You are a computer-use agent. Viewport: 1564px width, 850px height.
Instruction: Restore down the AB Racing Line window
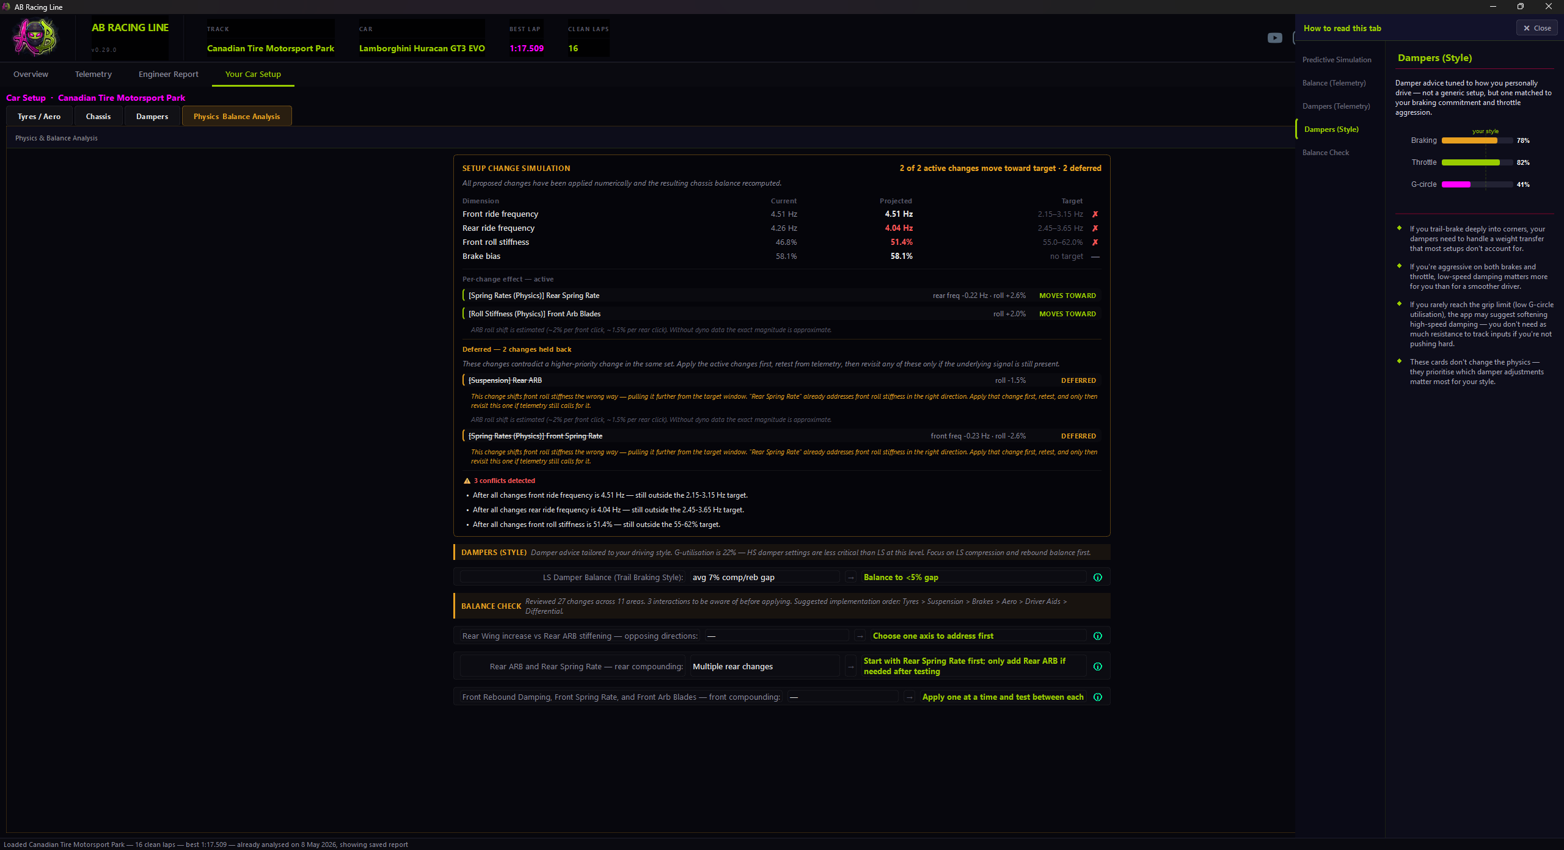[1521, 7]
